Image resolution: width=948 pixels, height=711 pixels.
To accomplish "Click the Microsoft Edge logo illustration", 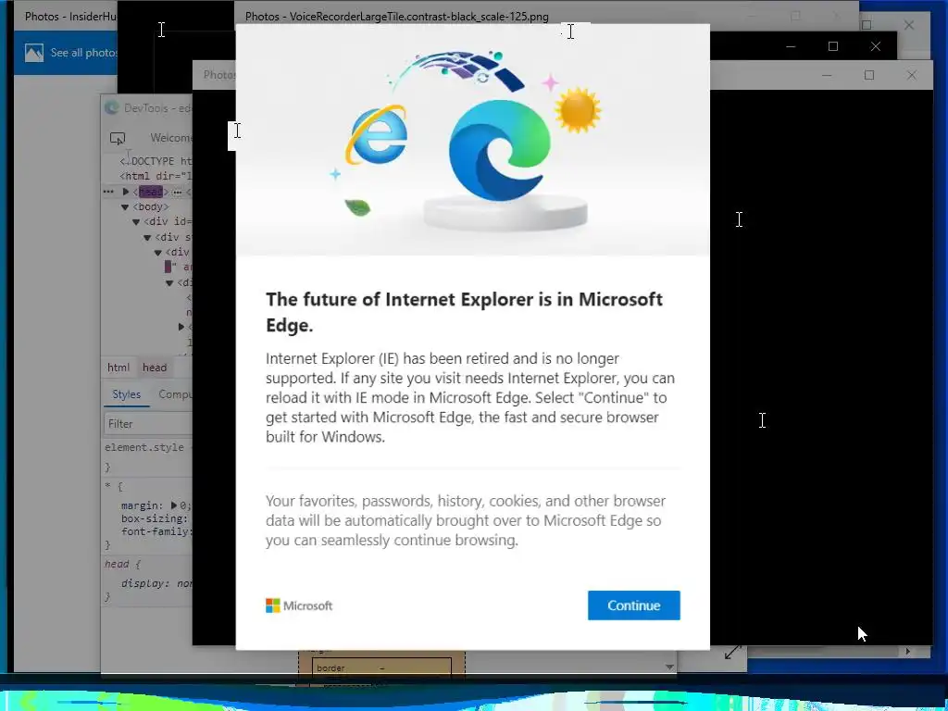I will (x=500, y=151).
